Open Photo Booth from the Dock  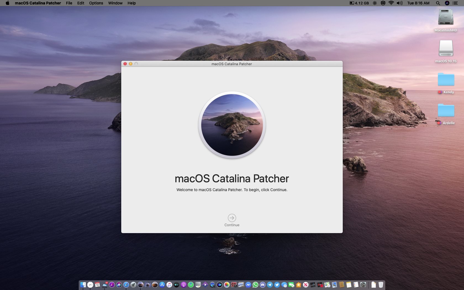234,285
